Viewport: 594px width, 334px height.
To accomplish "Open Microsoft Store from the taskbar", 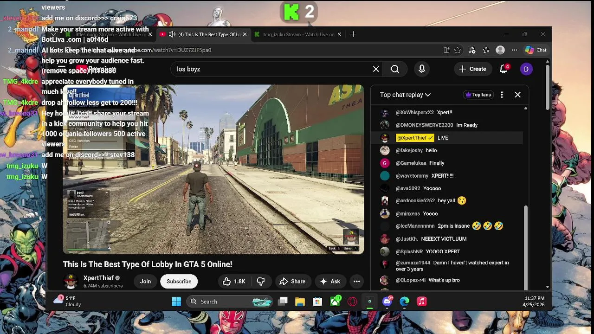I will (317, 302).
